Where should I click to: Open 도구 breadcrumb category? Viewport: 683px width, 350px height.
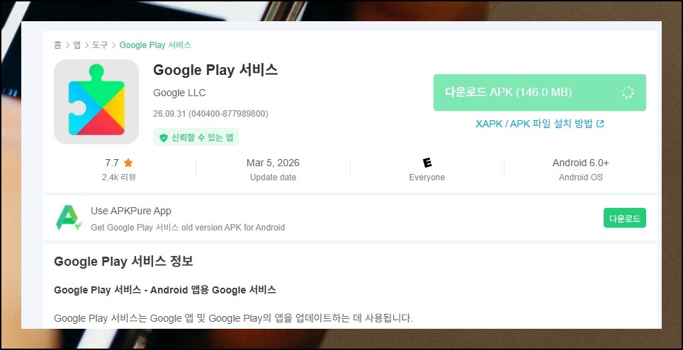tap(100, 45)
